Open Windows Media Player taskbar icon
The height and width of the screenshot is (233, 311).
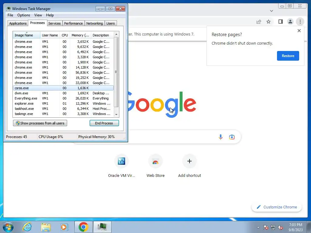point(64,227)
